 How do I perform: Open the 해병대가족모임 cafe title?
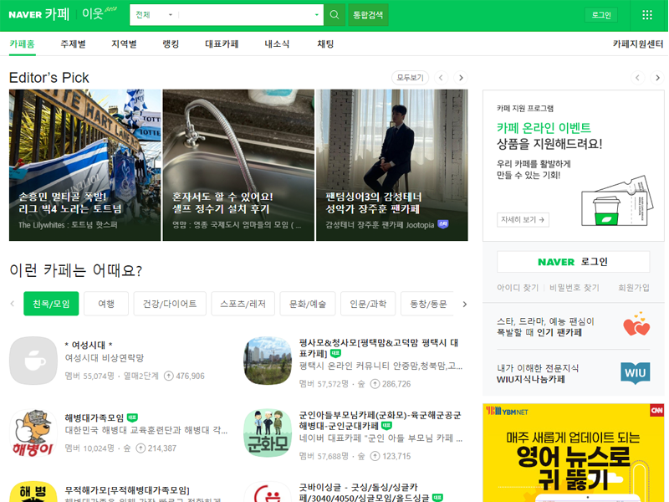[x=94, y=417]
